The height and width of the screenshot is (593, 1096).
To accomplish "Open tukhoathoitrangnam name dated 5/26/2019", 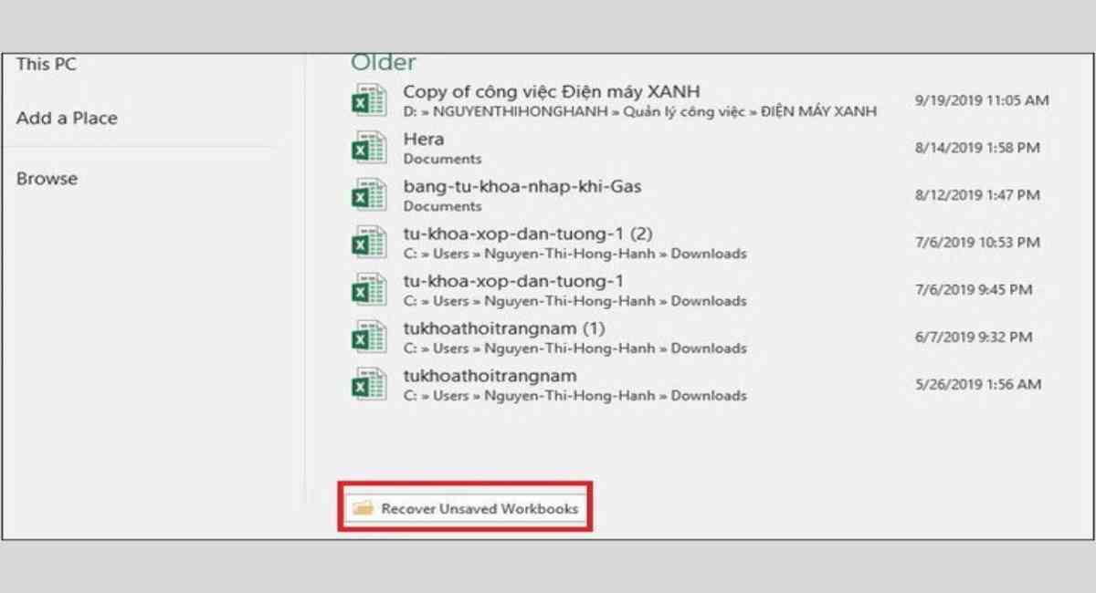I will tap(490, 376).
